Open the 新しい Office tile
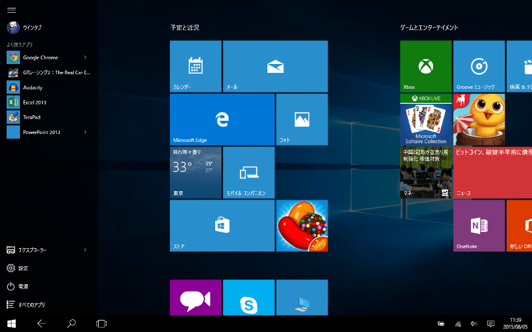 click(519, 226)
